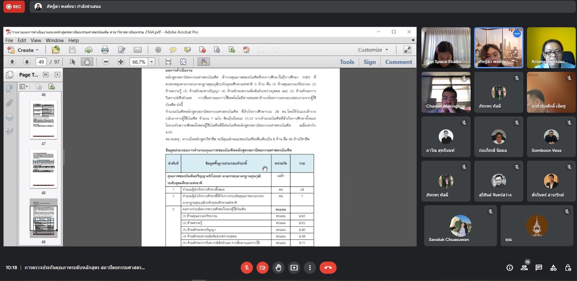Toggle the camera off button
Screen dimensions: 577x281
(x=263, y=268)
